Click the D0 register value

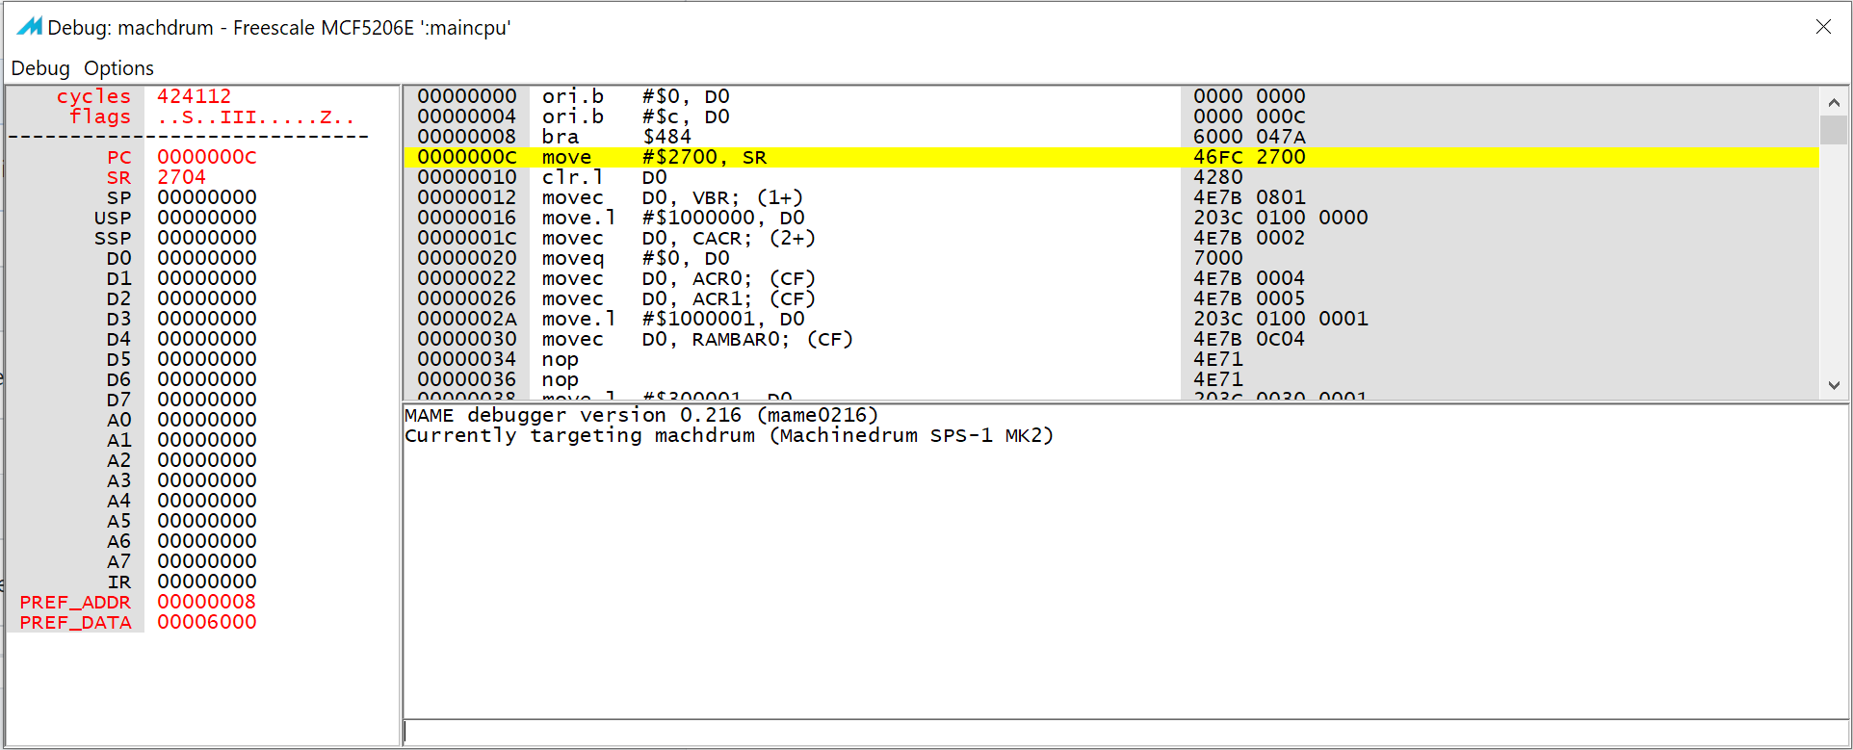tap(207, 258)
